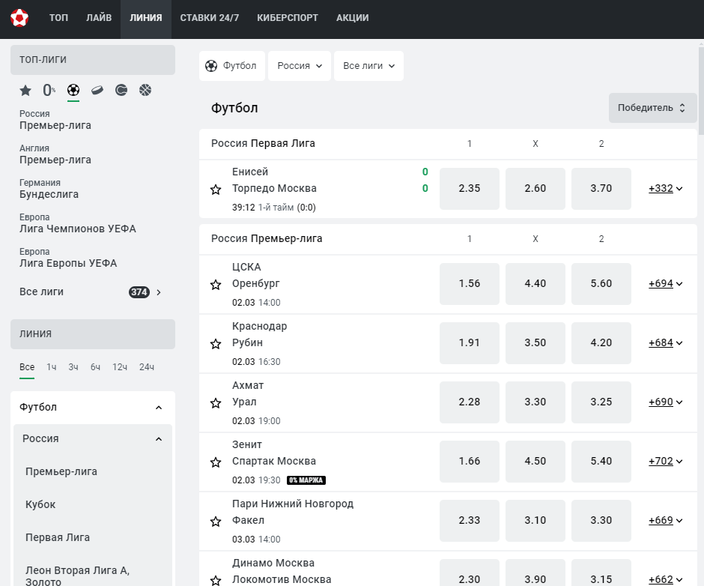The height and width of the screenshot is (586, 704).
Task: Click the page vertical scrollbar
Action: pyautogui.click(x=701, y=90)
